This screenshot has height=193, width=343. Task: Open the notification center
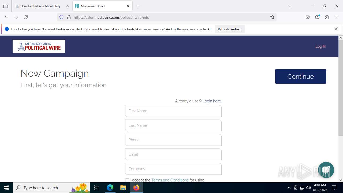[x=334, y=188]
